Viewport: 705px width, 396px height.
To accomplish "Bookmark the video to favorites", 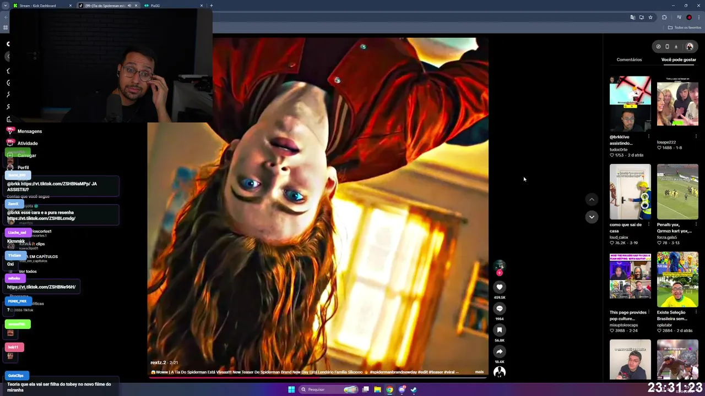I will (500, 330).
